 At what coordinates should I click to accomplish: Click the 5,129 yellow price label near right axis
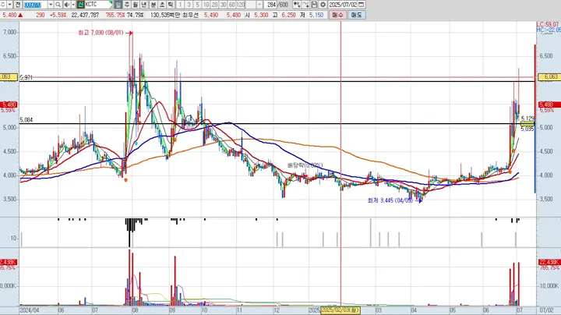pyautogui.click(x=527, y=119)
